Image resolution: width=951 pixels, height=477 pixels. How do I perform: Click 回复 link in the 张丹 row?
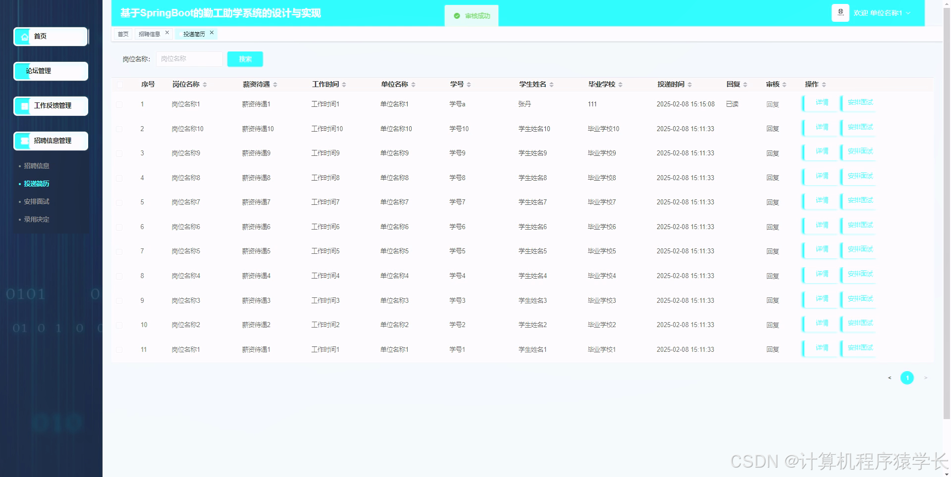pyautogui.click(x=773, y=104)
